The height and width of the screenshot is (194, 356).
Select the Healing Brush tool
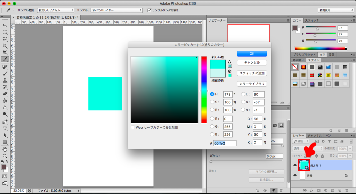click(x=5, y=67)
